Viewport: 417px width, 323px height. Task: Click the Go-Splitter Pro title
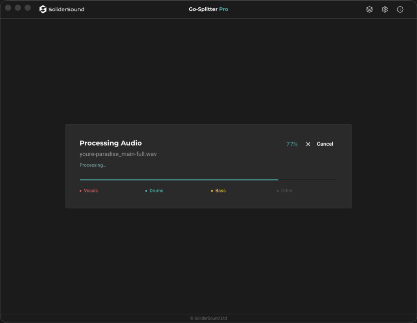[x=208, y=9]
